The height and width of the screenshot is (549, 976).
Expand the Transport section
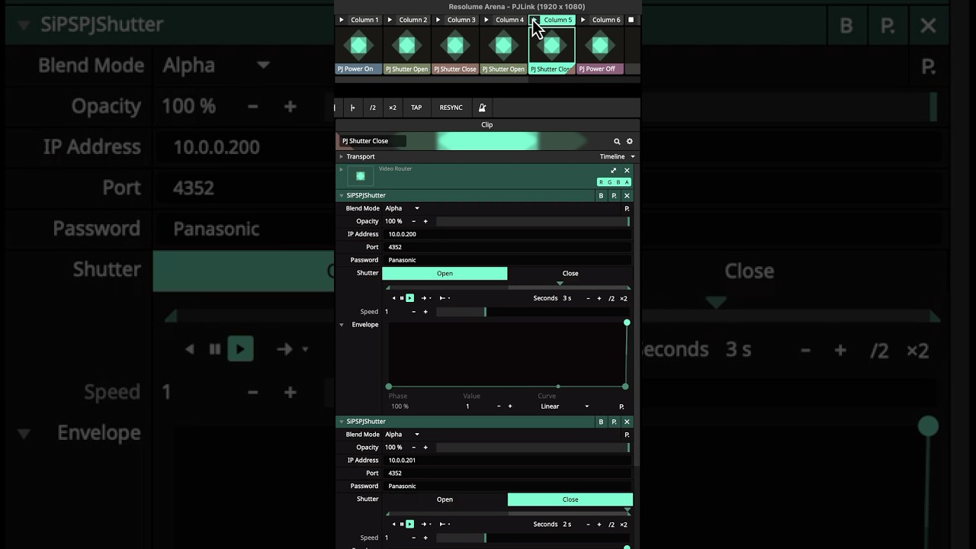342,156
